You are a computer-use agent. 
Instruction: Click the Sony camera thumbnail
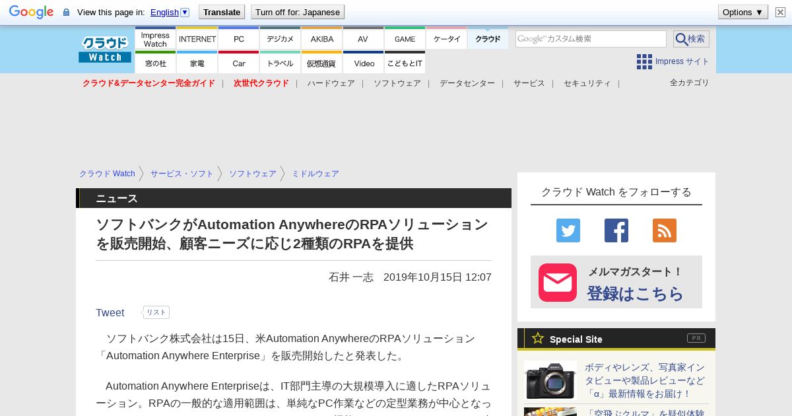click(x=550, y=380)
